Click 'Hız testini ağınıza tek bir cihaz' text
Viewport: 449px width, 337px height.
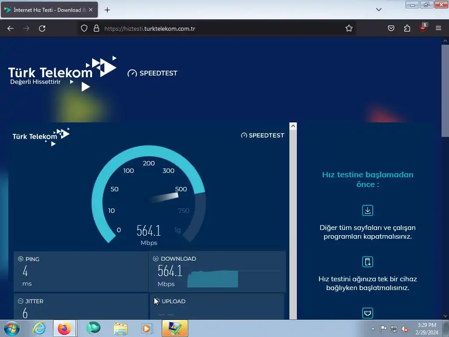point(368,283)
